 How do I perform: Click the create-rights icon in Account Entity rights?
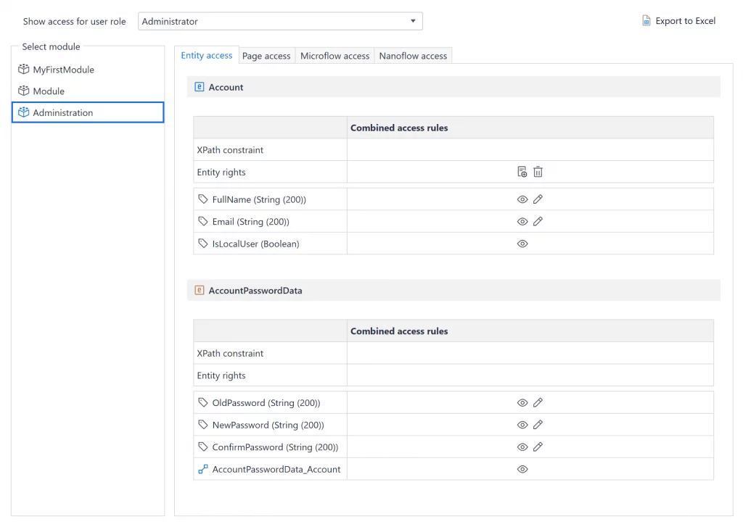pos(522,172)
